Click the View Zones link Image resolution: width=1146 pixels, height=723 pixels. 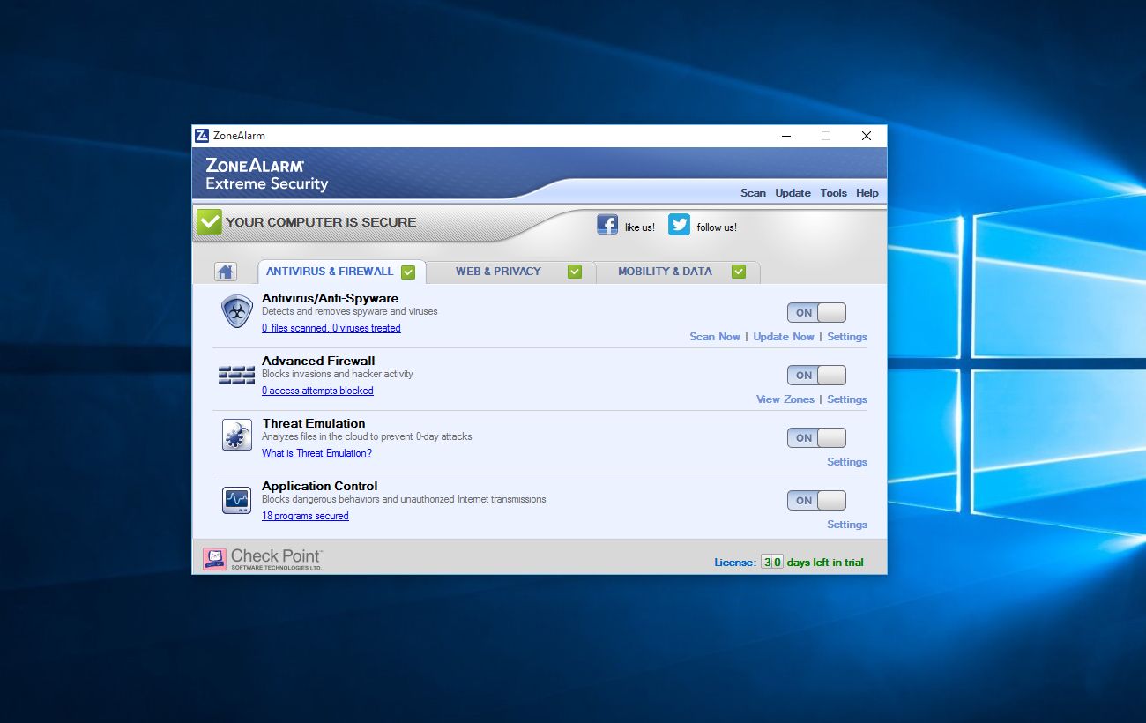pos(785,399)
